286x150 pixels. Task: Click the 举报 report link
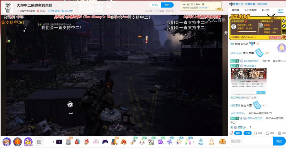point(149,11)
